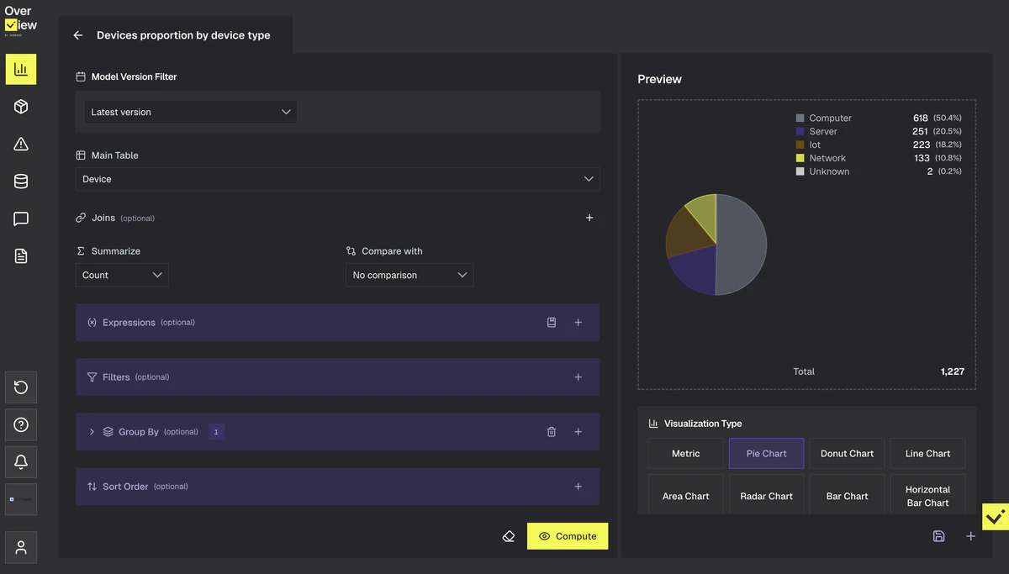
Task: Open the Main Table Device dropdown
Action: point(338,179)
